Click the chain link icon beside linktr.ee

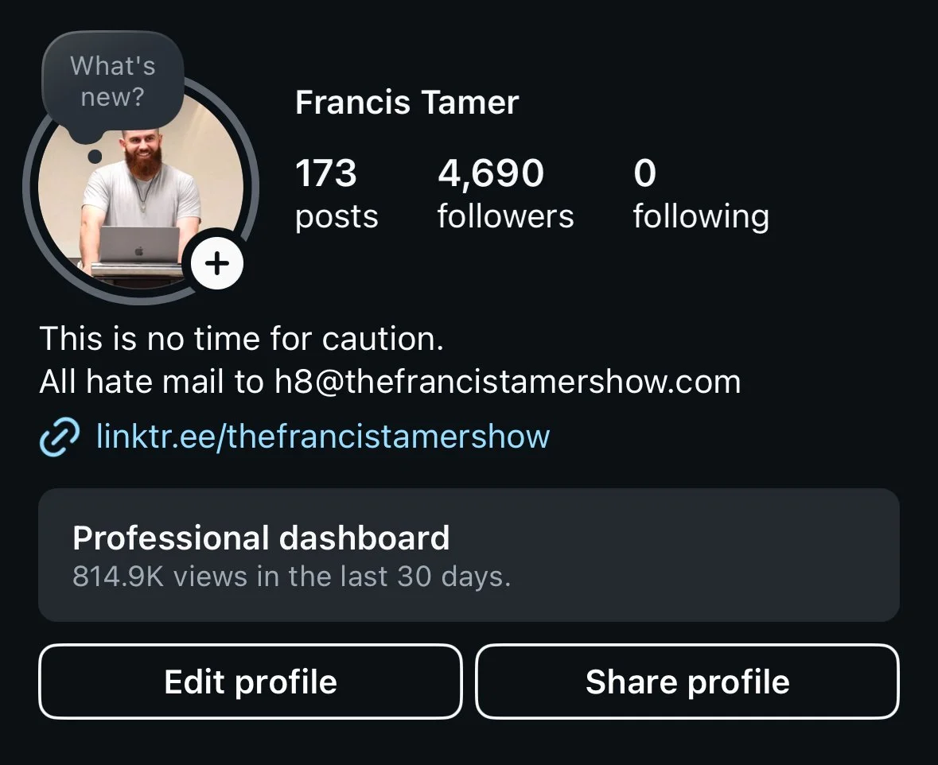coord(59,437)
